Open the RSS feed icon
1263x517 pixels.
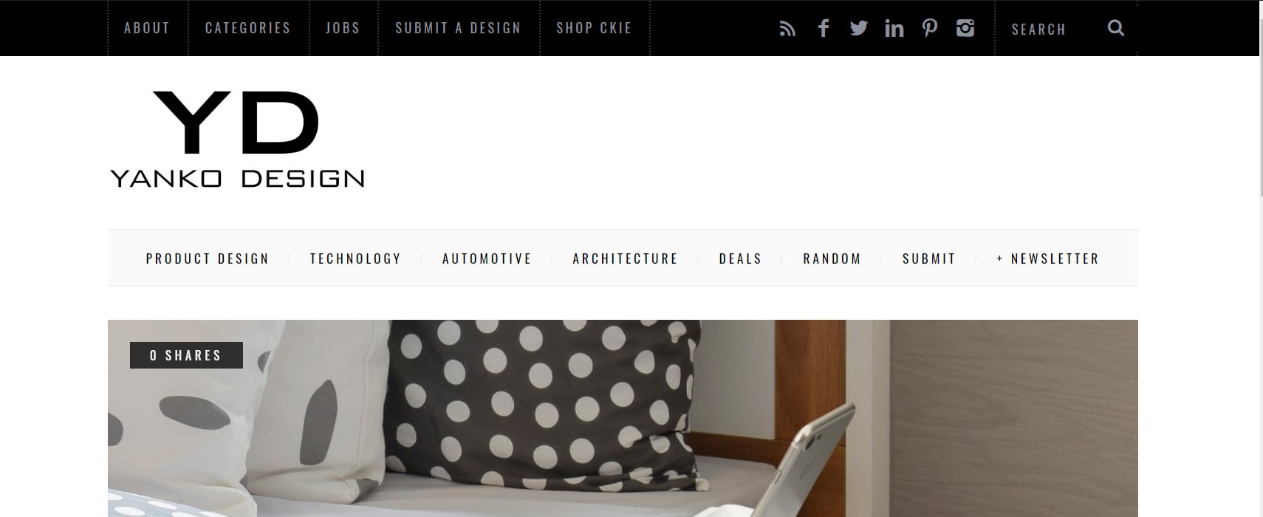[x=787, y=29]
